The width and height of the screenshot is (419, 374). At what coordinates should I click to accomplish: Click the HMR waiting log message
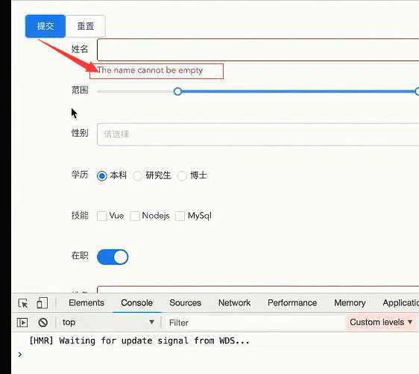pyautogui.click(x=139, y=341)
